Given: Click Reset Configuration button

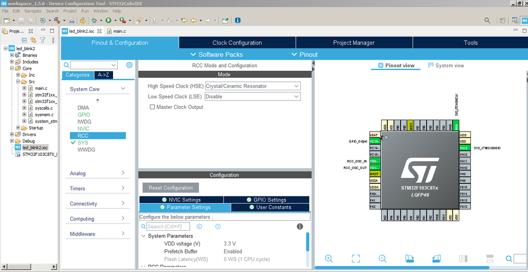Looking at the screenshot, I should 171,188.
